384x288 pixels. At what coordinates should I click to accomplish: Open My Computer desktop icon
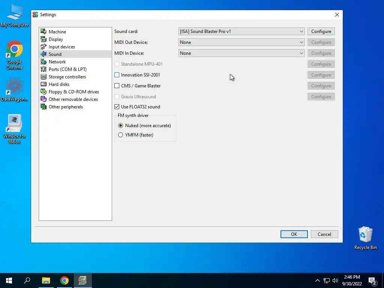coord(15,16)
